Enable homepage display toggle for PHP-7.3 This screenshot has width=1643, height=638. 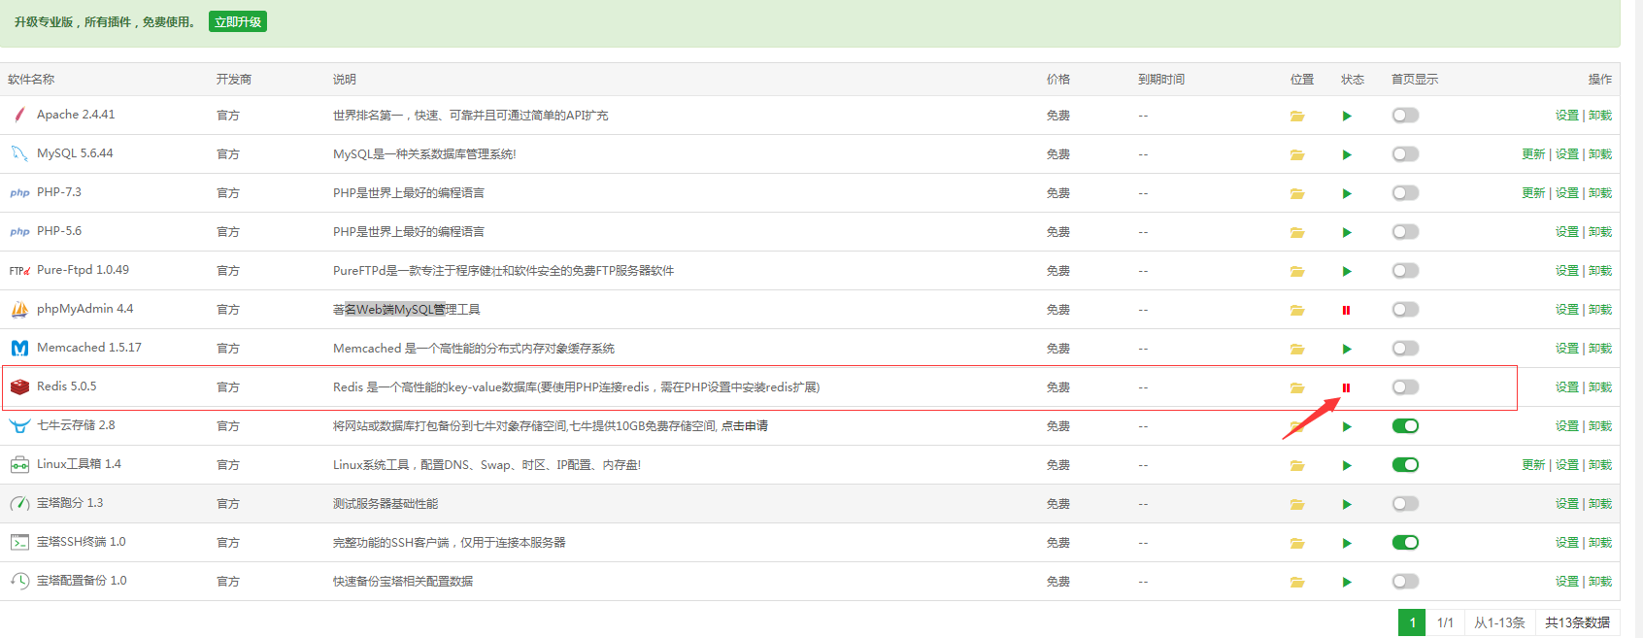[1405, 193]
